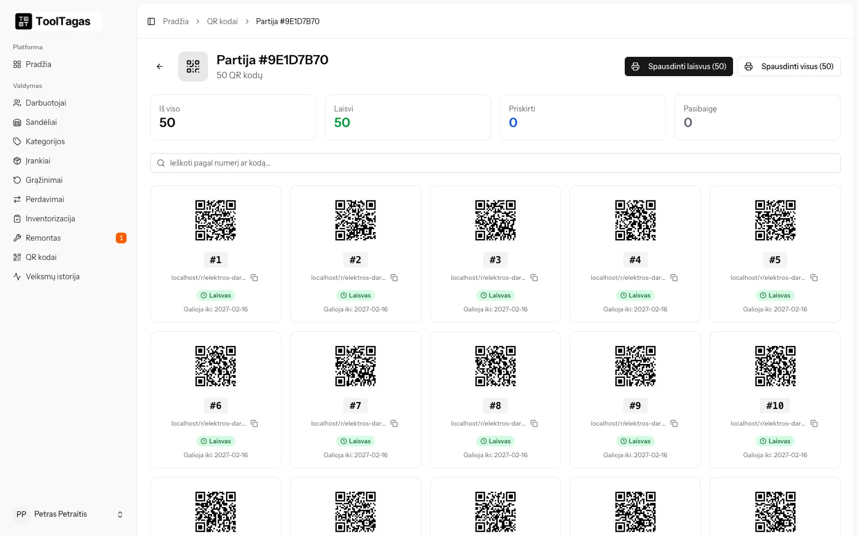Click the batch QR icon beside the title

193,66
